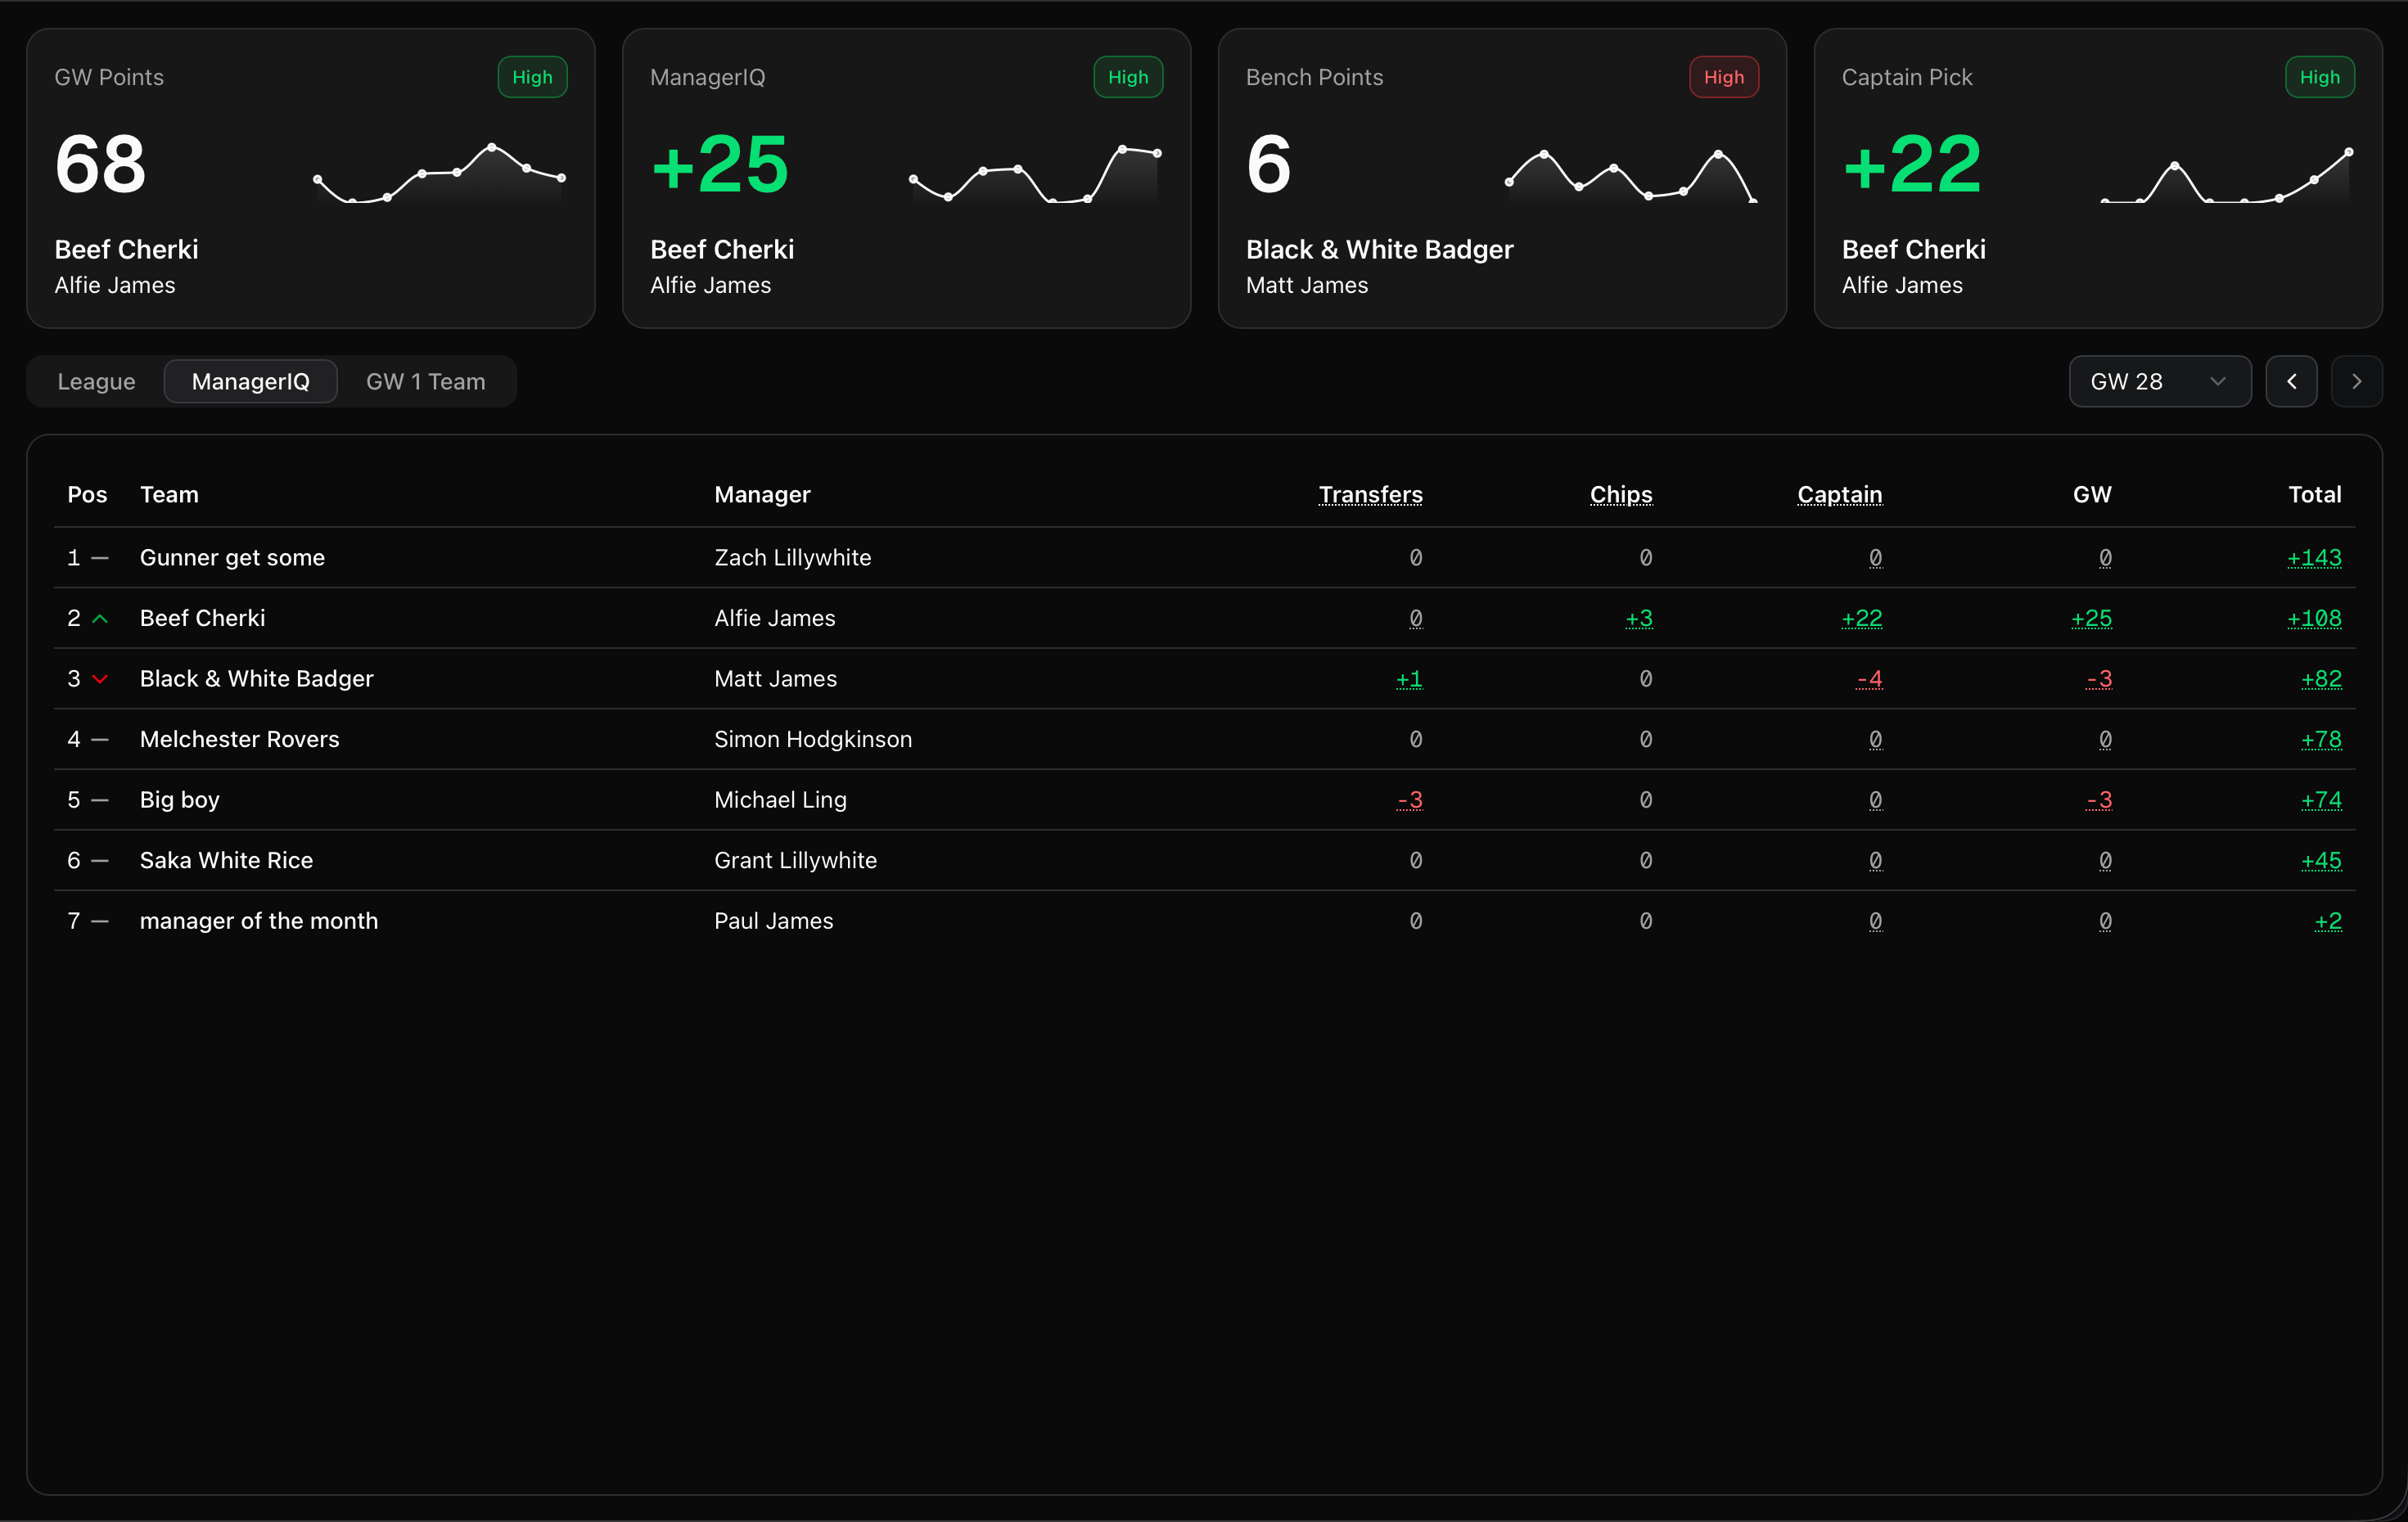Open Beef Cherki's +22 captain score

(1861, 619)
